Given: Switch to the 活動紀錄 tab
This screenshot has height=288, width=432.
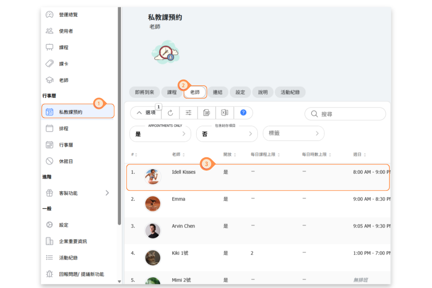Looking at the screenshot, I should [x=290, y=92].
